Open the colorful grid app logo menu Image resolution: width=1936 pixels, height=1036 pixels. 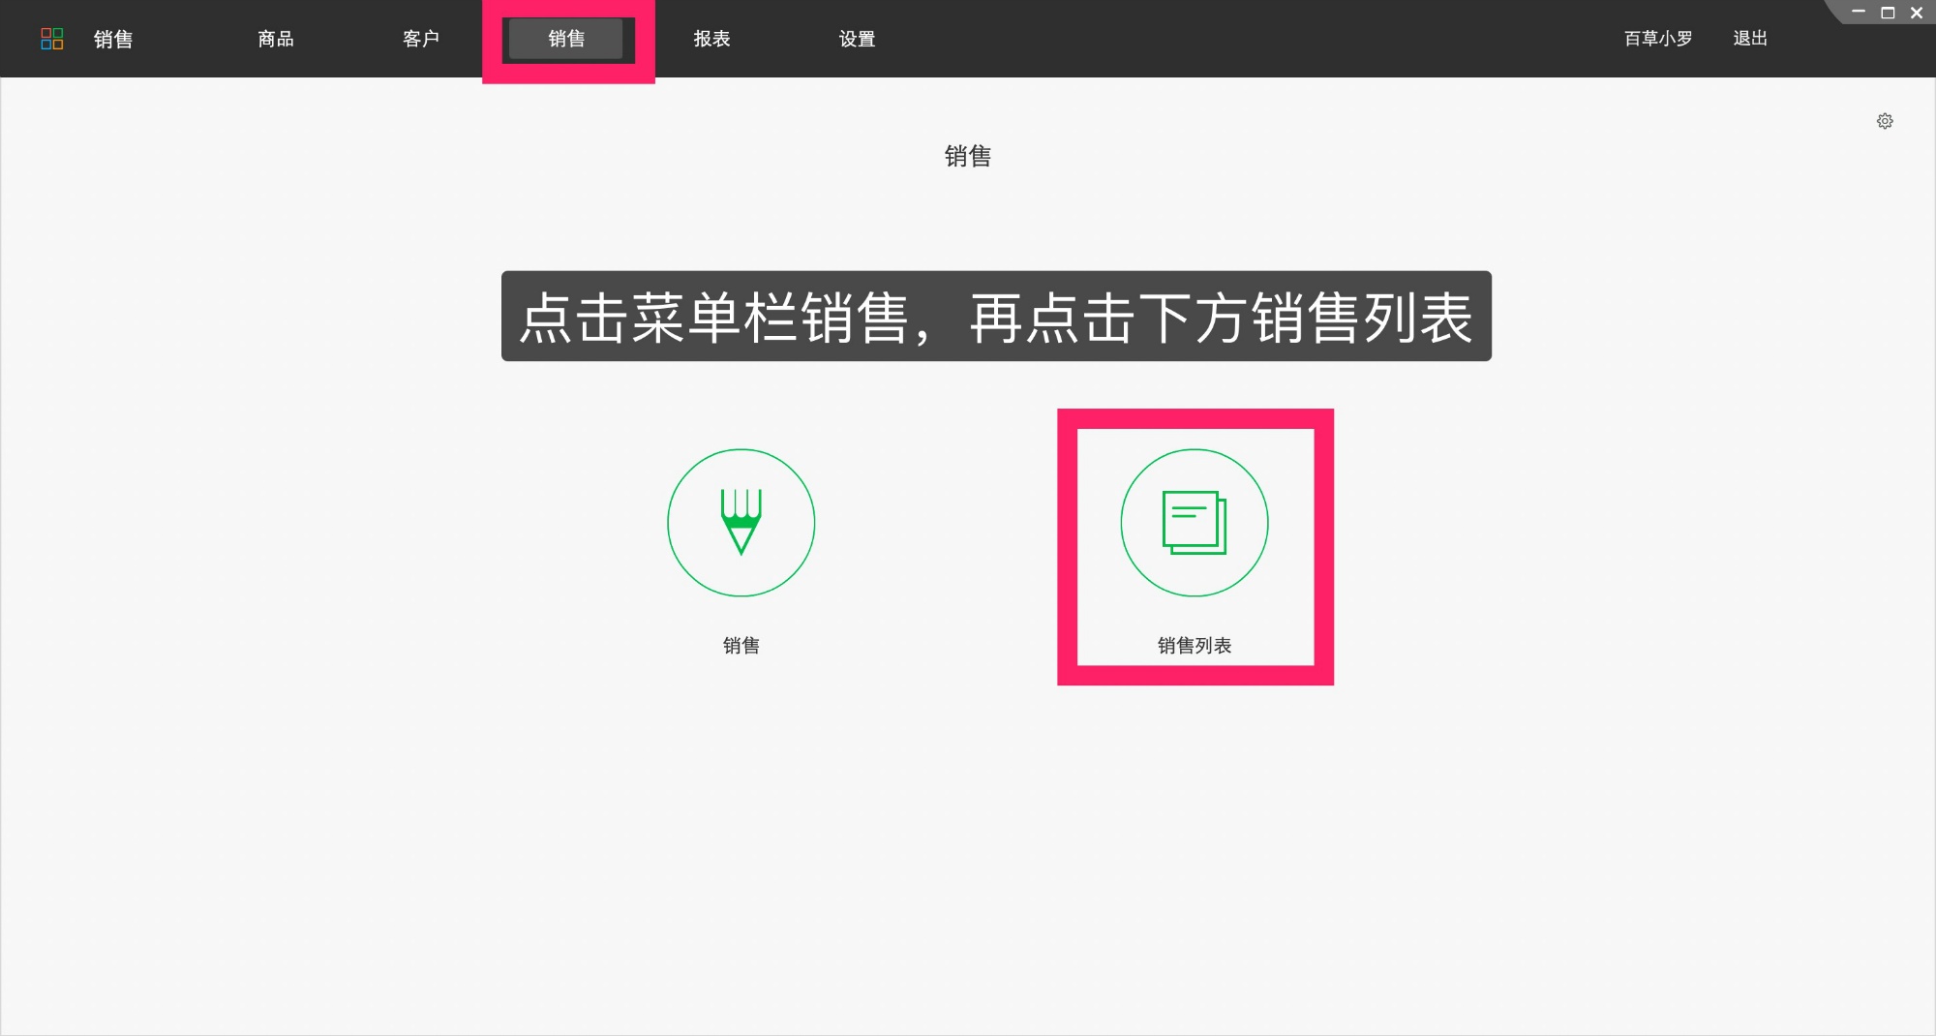pos(53,39)
